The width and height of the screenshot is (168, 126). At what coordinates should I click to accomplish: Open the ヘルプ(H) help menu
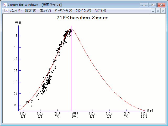[100, 10]
